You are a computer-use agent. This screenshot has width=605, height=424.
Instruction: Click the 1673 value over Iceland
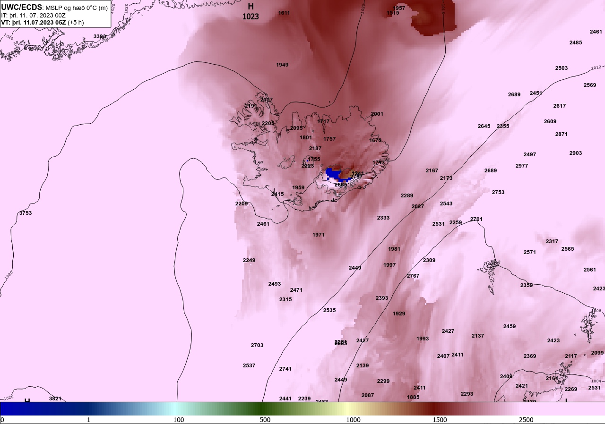pyautogui.click(x=375, y=140)
